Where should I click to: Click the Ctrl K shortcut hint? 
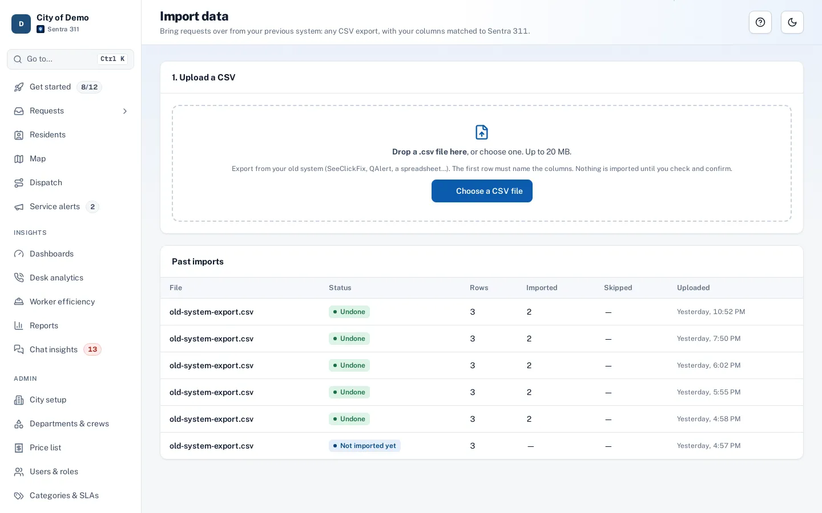pyautogui.click(x=112, y=59)
